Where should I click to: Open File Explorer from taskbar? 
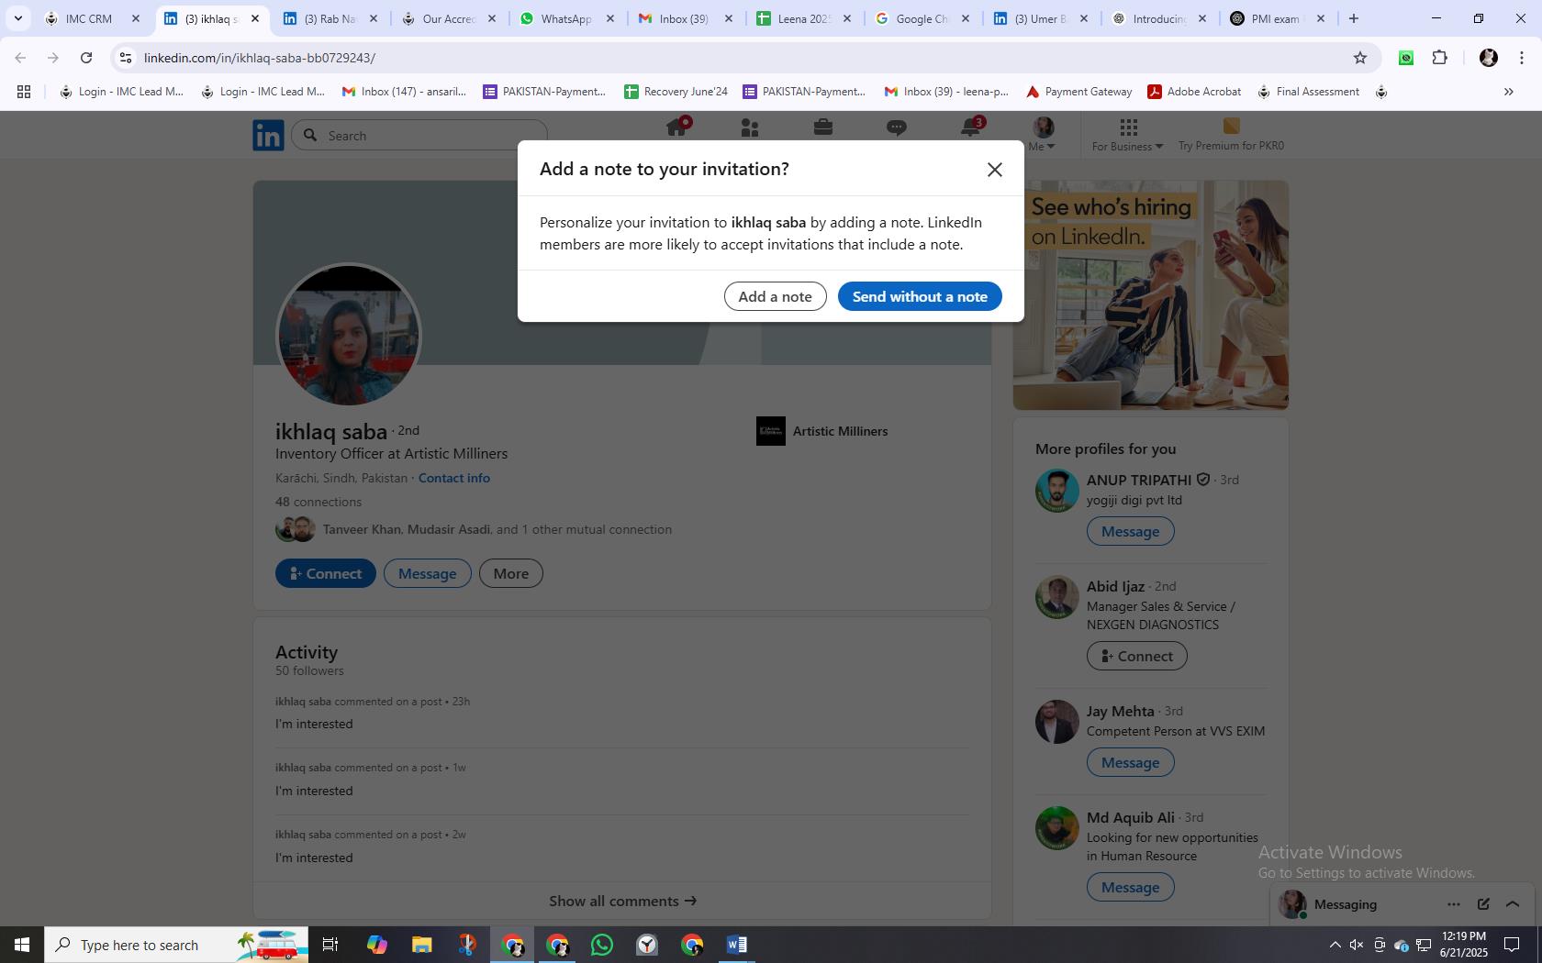421,945
